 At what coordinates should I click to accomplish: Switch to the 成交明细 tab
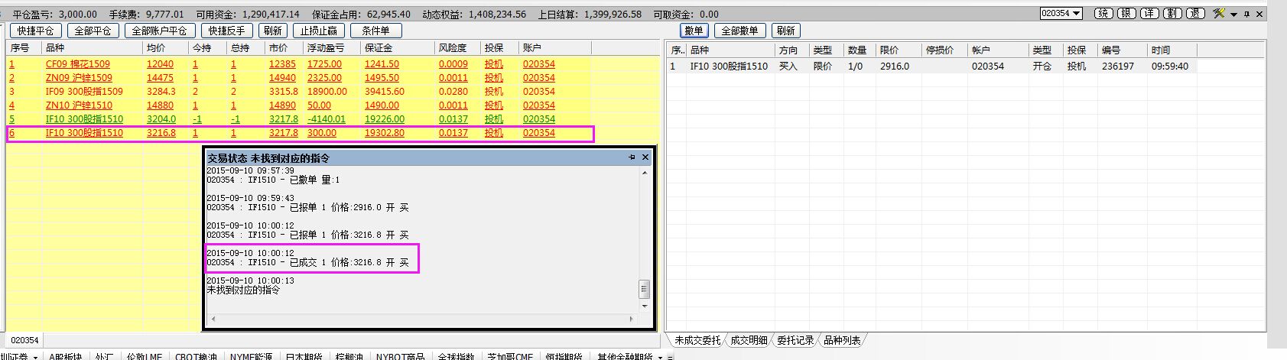[749, 340]
